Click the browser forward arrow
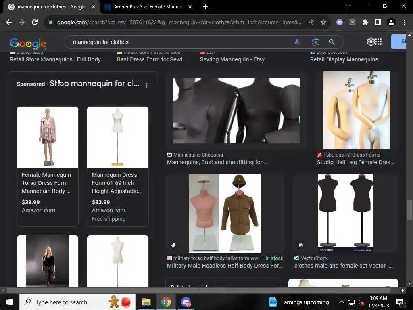 click(x=22, y=23)
